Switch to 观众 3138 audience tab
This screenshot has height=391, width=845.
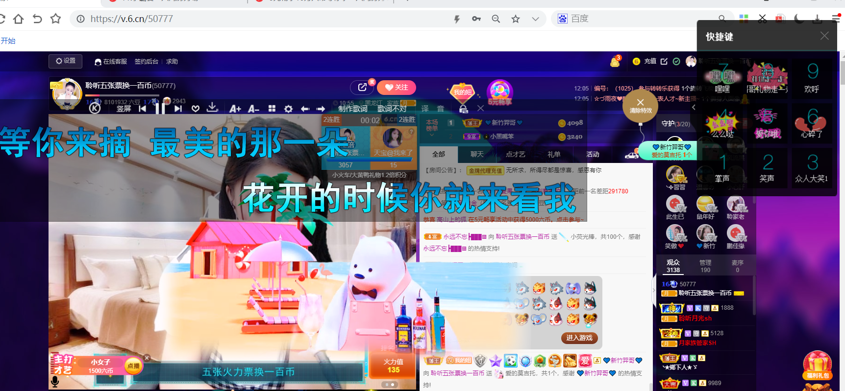(x=673, y=266)
